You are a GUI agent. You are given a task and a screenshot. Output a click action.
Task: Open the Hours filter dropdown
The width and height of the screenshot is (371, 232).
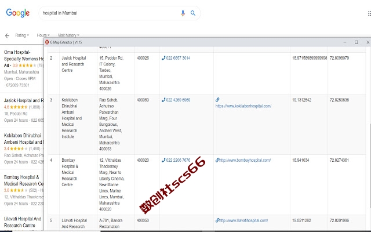pos(43,35)
